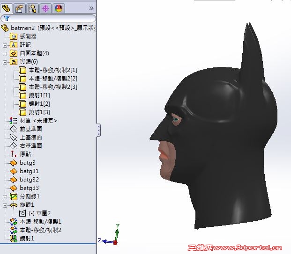
Task: Select the 鏡射1[3] solid body icon
Action: pyautogui.click(x=22, y=112)
